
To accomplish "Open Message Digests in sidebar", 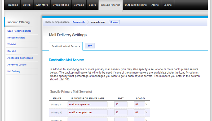I will coord(16,38).
